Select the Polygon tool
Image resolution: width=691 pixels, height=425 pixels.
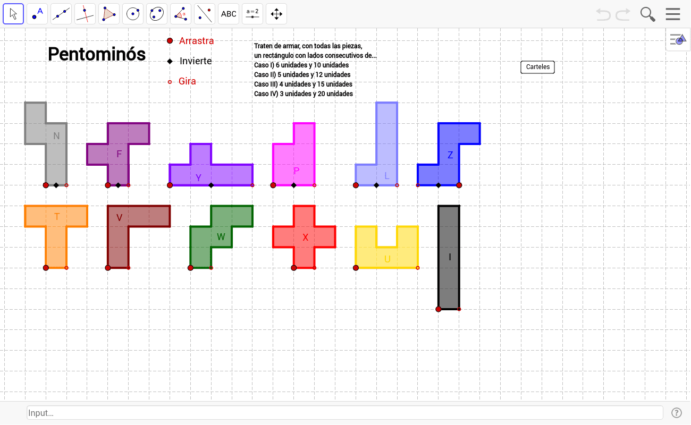[109, 14]
